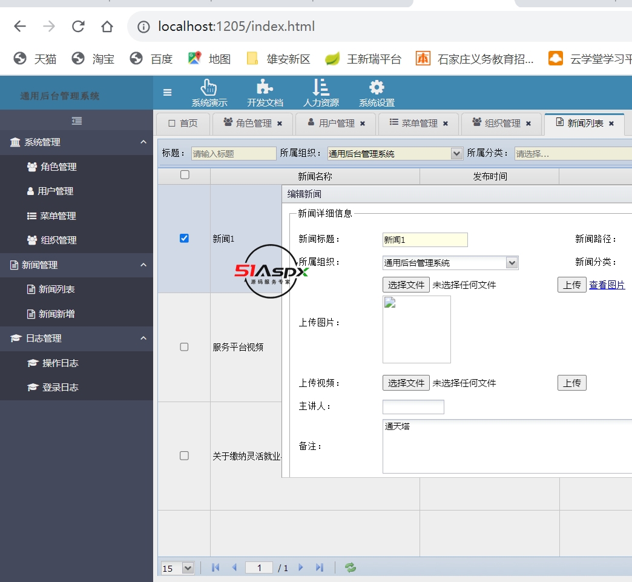Toggle the hamburger menu icon in header
This screenshot has height=582, width=632.
click(167, 93)
